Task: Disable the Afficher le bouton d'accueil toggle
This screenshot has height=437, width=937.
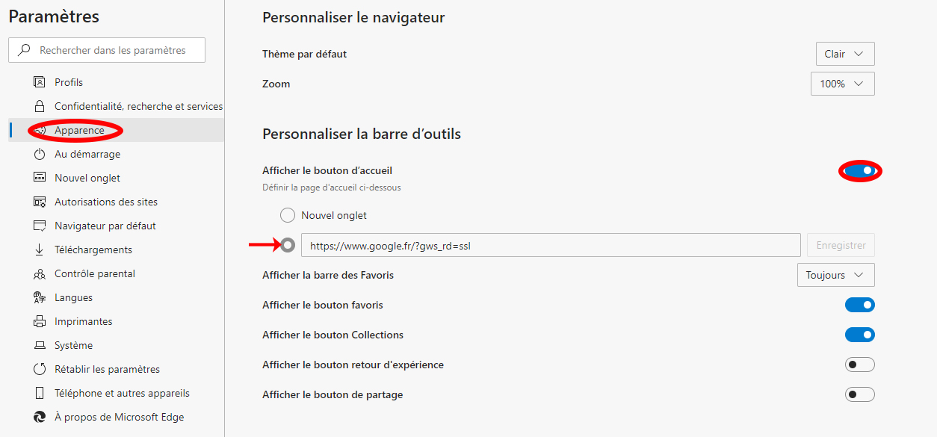Action: tap(860, 171)
